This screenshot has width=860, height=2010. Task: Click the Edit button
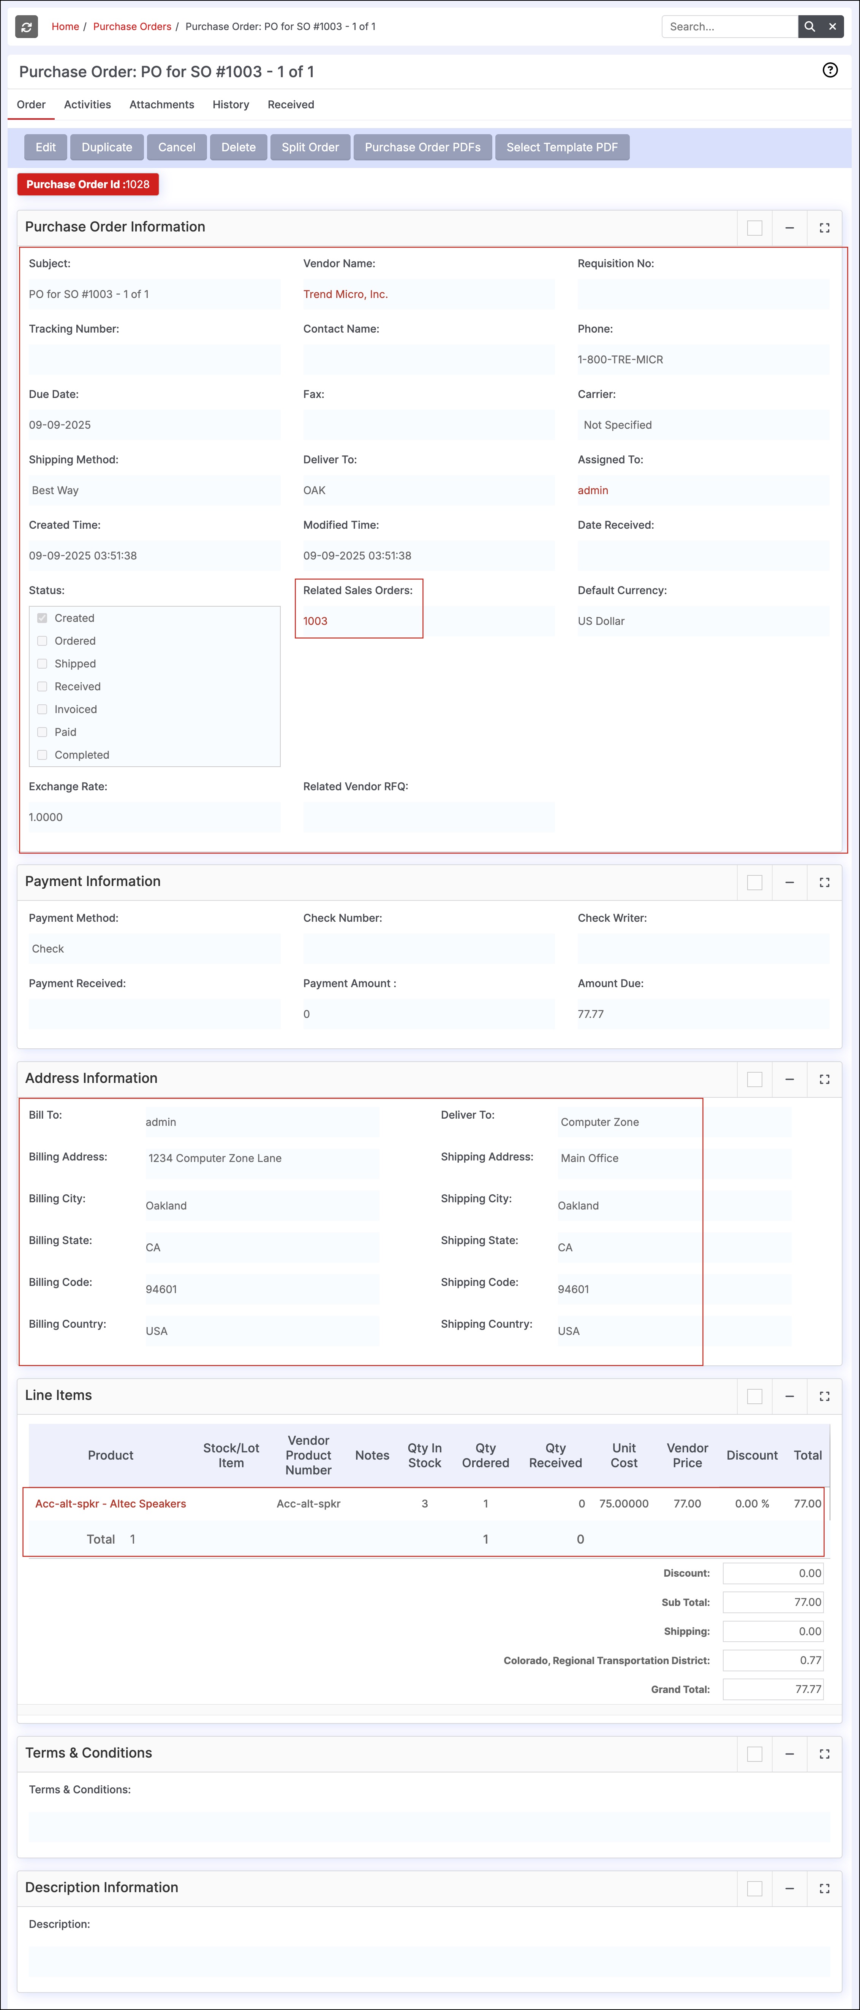46,147
